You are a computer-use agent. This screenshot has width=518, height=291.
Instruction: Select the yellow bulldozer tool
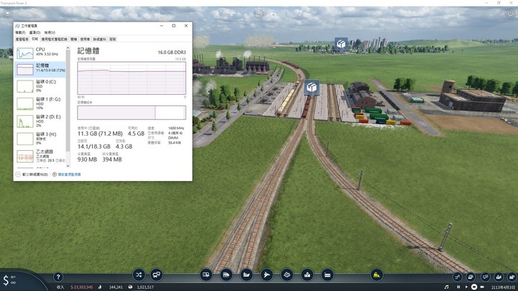coord(376,274)
